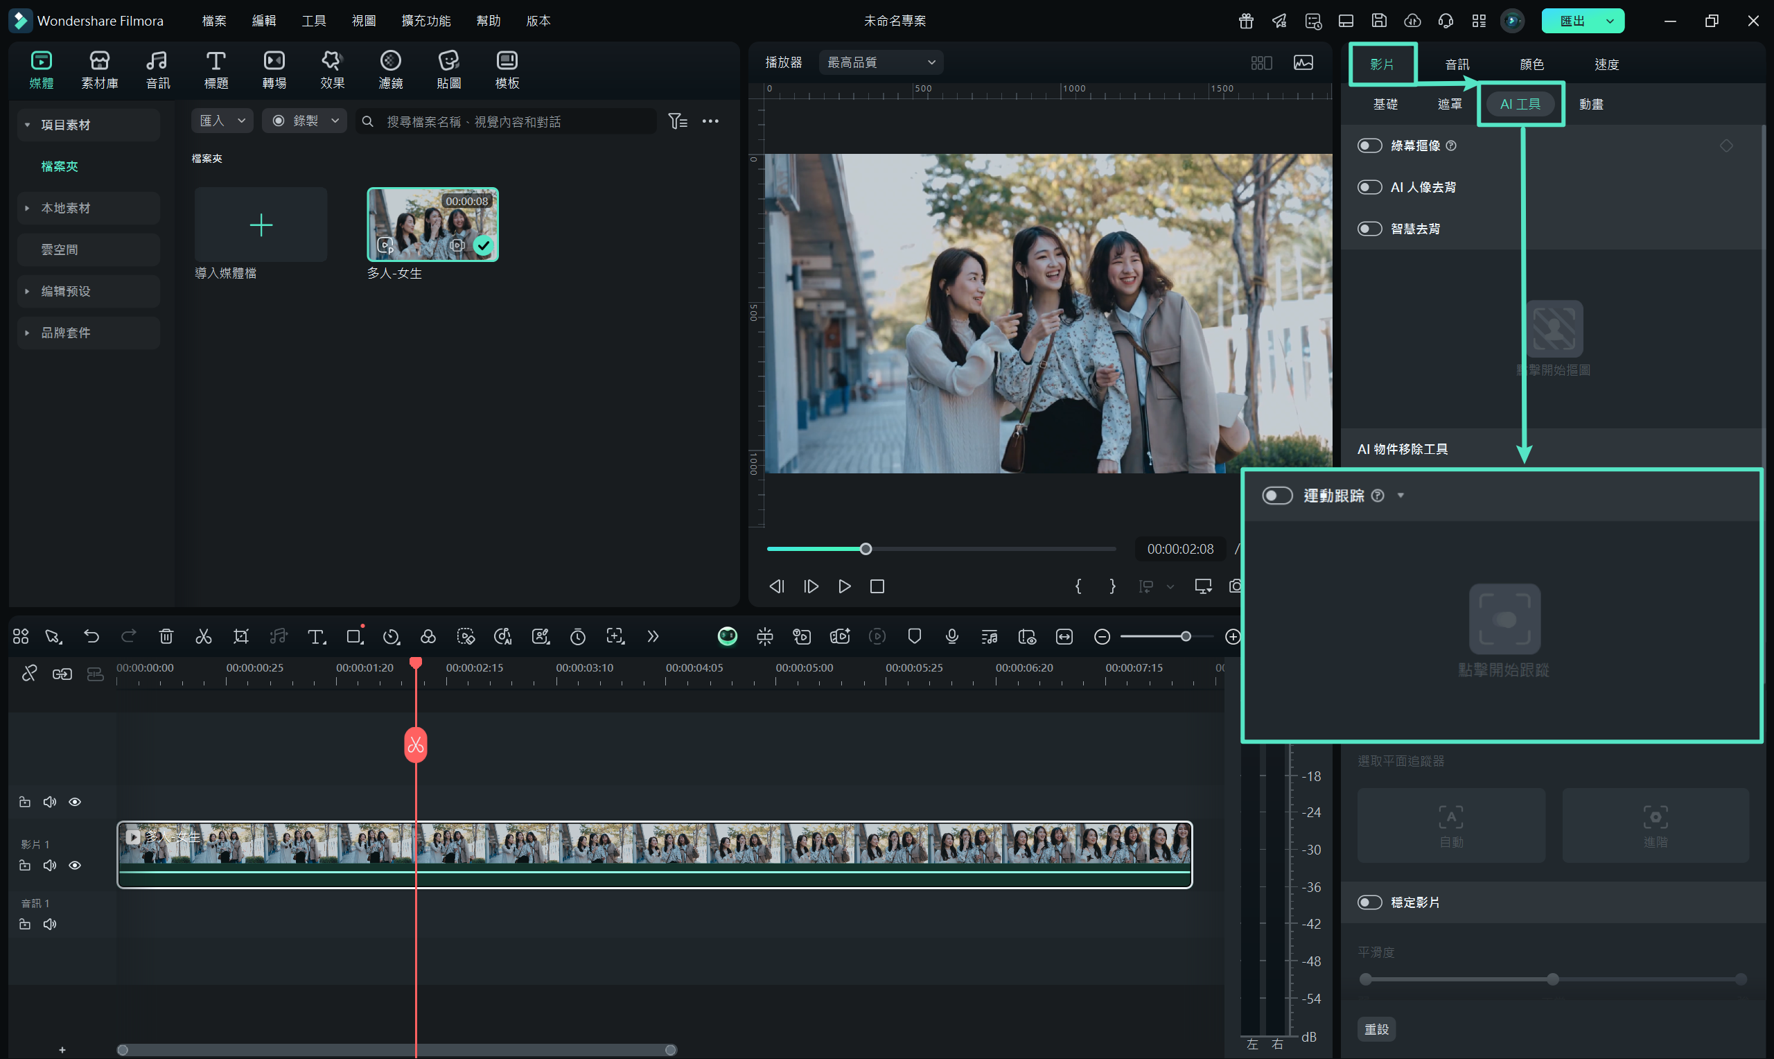
Task: Click the gift box icon in title bar
Action: [x=1246, y=21]
